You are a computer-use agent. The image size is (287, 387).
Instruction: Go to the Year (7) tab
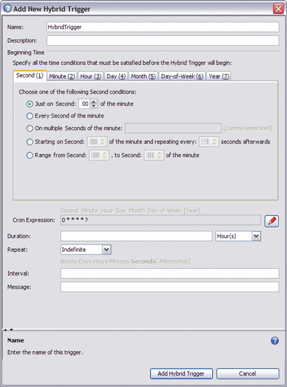219,77
